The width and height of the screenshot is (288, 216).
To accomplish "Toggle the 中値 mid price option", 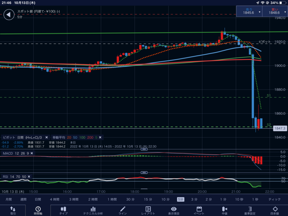I will (224, 209).
